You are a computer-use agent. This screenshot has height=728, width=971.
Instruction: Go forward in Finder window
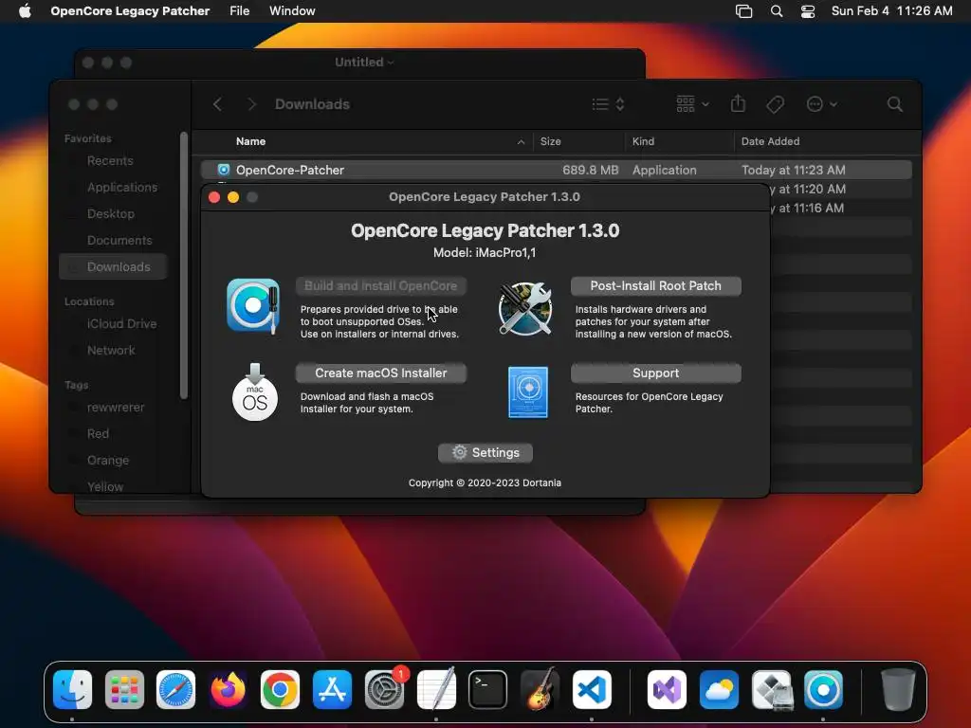coord(251,104)
